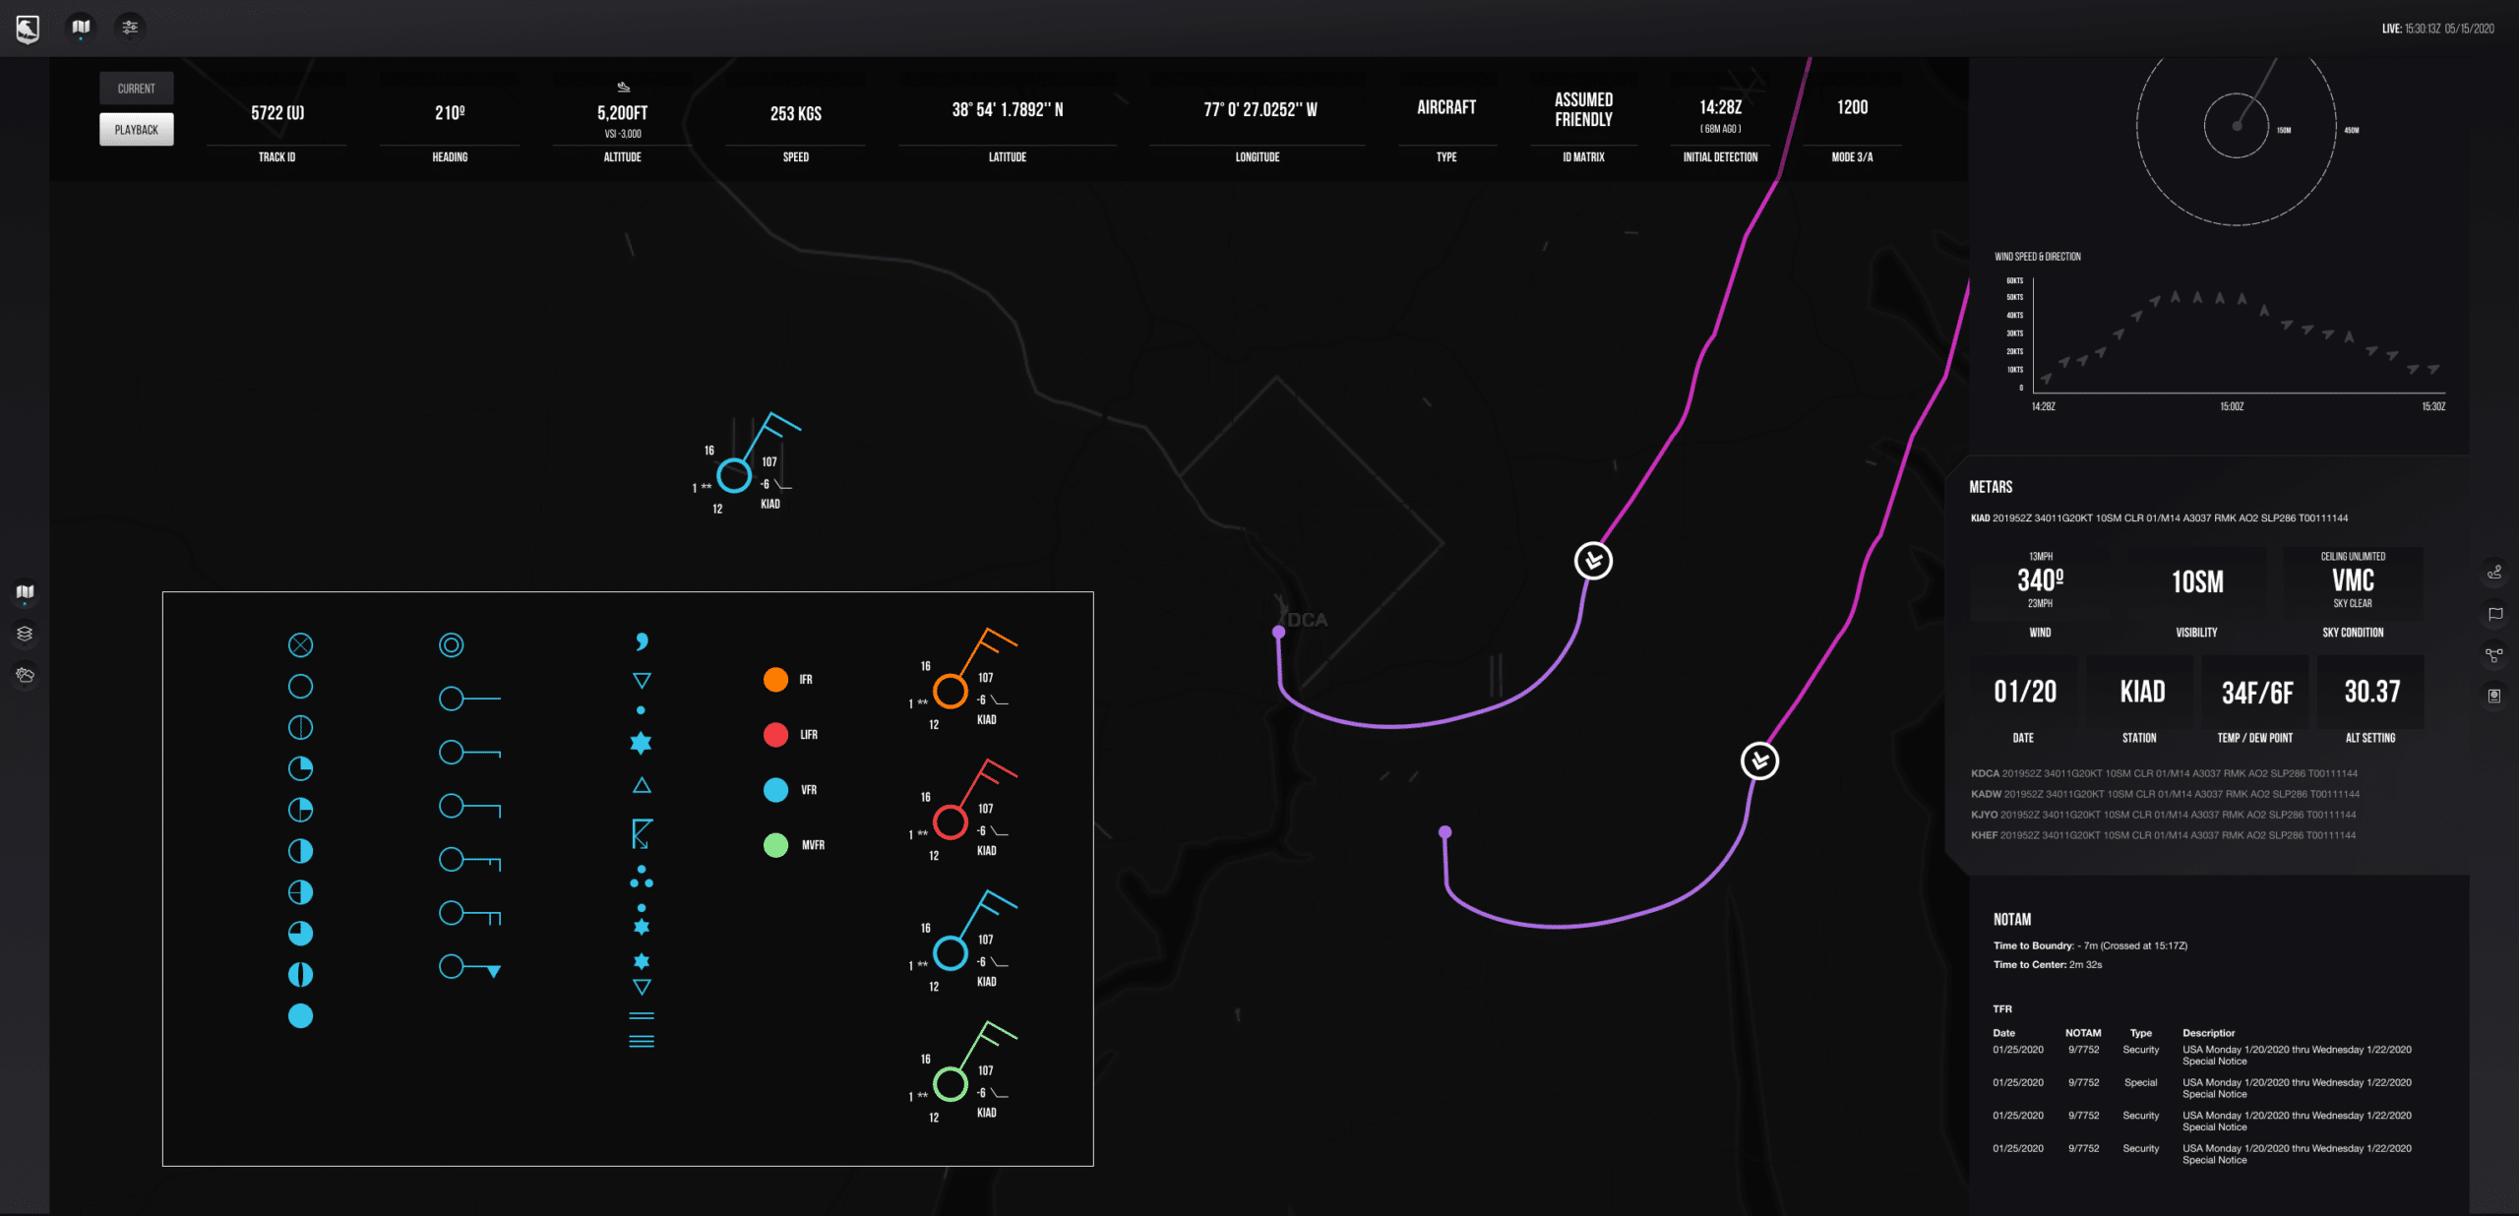Viewport: 2519px width, 1216px height.
Task: Click the flag icon on right edge
Action: pos(2494,614)
